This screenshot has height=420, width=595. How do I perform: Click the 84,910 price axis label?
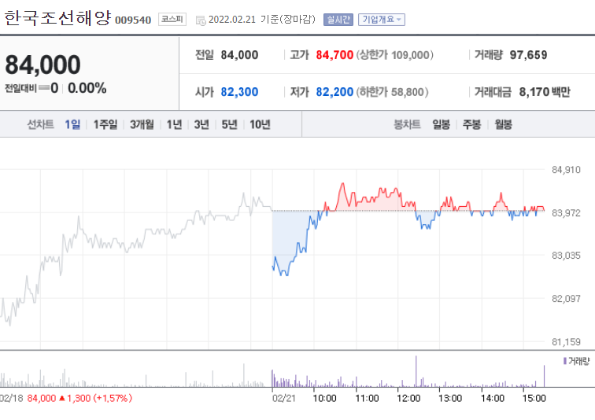coord(566,170)
